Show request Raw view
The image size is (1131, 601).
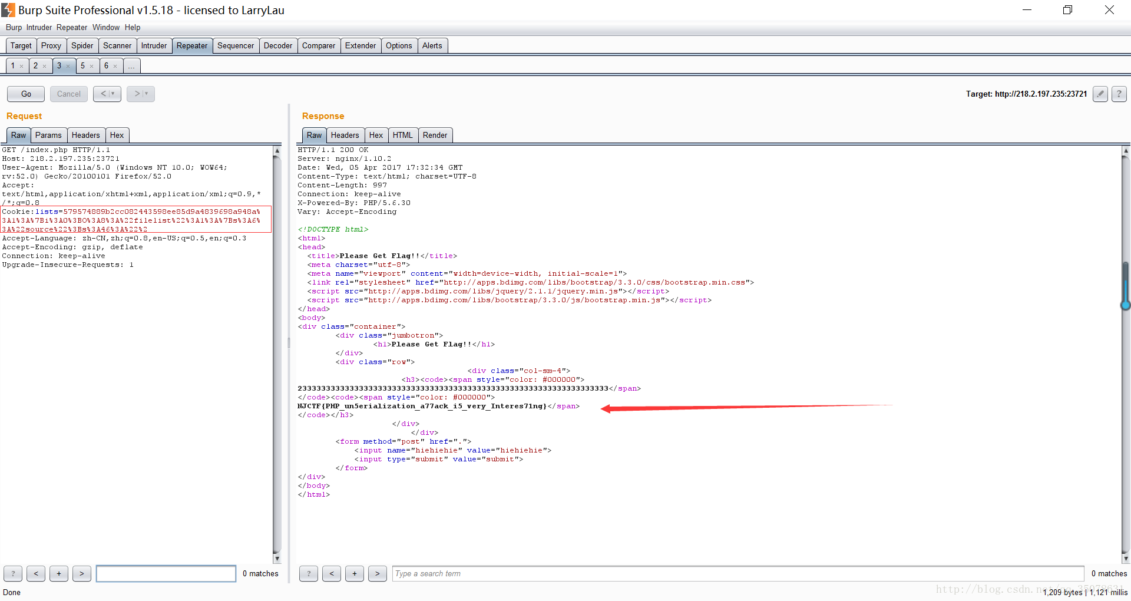[19, 135]
